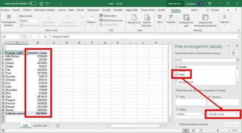The width and height of the screenshot is (242, 133).
Task: Click the ribbon display options icon
Action: coord(210,4)
